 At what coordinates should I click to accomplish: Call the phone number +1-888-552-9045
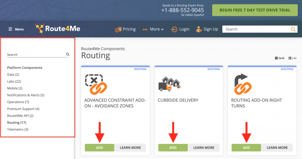pos(182,10)
